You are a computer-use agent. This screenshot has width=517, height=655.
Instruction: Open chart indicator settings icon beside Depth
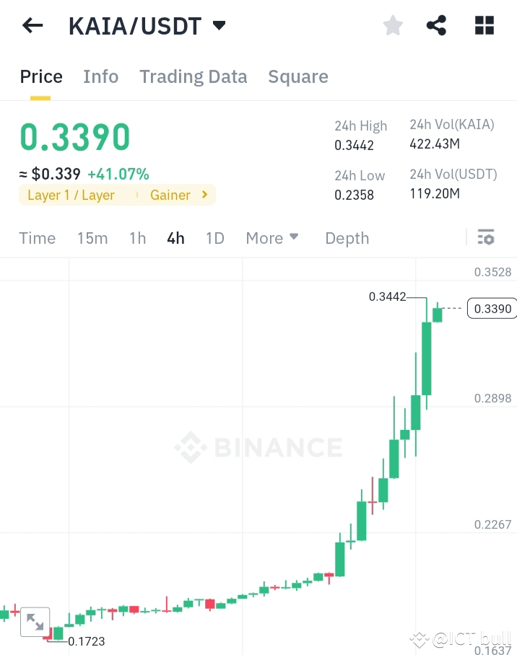[x=486, y=237]
